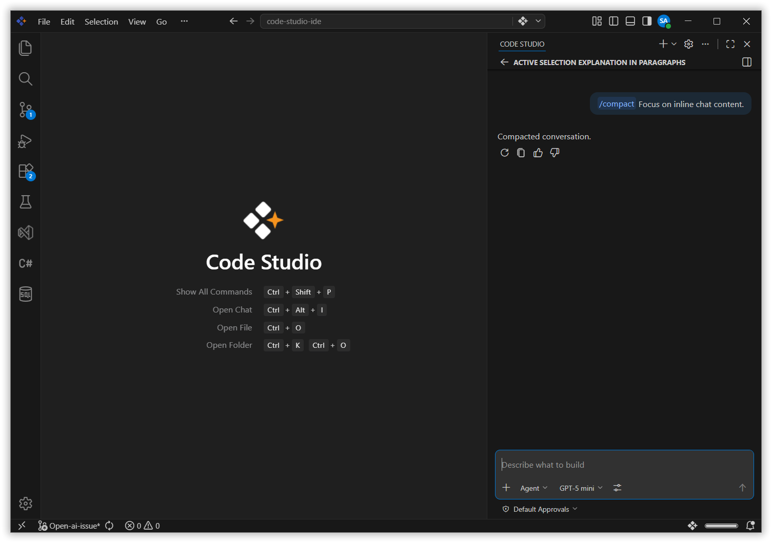Open the Edit menu
The width and height of the screenshot is (772, 543).
pos(67,22)
